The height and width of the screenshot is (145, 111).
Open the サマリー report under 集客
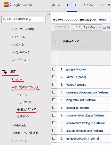point(17,80)
